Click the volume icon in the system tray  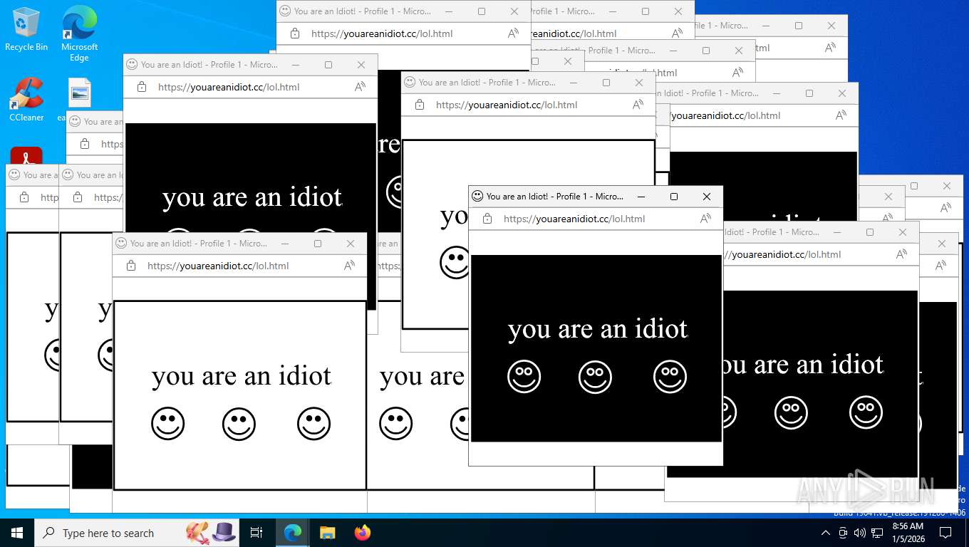[860, 533]
